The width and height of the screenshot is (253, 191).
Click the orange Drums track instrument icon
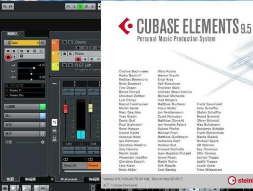coord(54,42)
